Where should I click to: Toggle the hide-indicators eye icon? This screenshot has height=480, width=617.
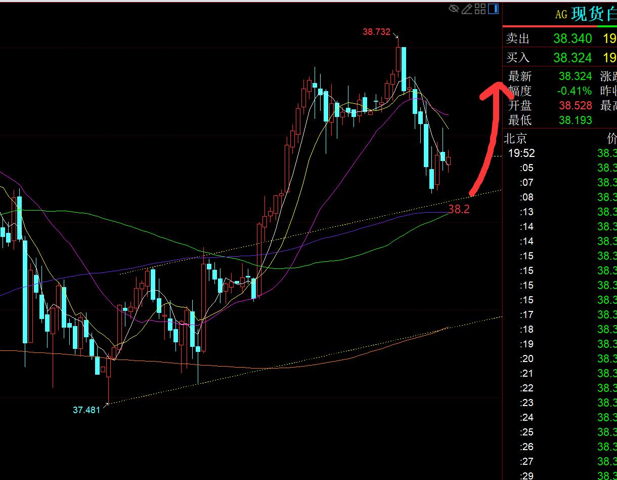(x=454, y=9)
